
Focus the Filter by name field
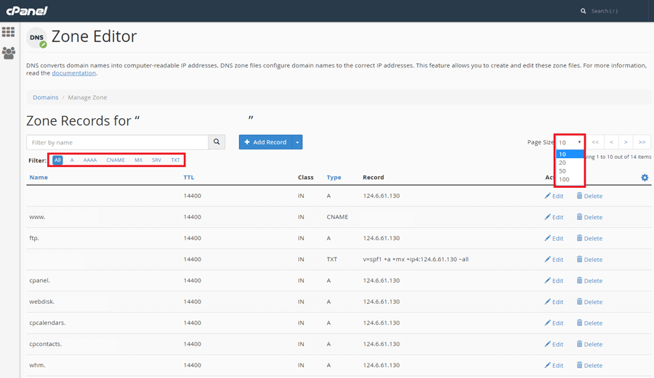click(117, 142)
